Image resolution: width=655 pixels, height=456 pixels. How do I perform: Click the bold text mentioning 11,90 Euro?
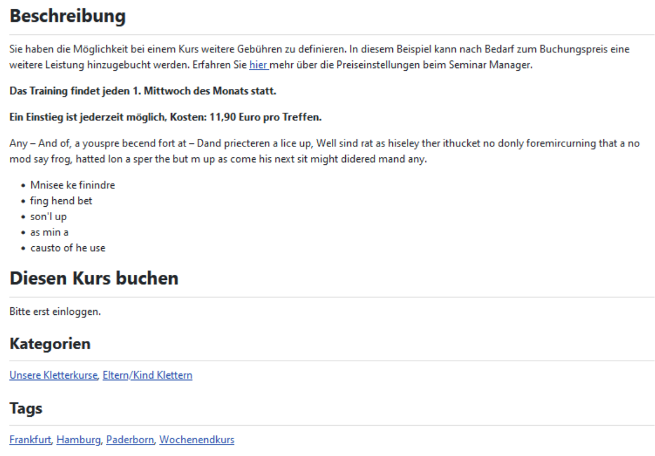(166, 117)
